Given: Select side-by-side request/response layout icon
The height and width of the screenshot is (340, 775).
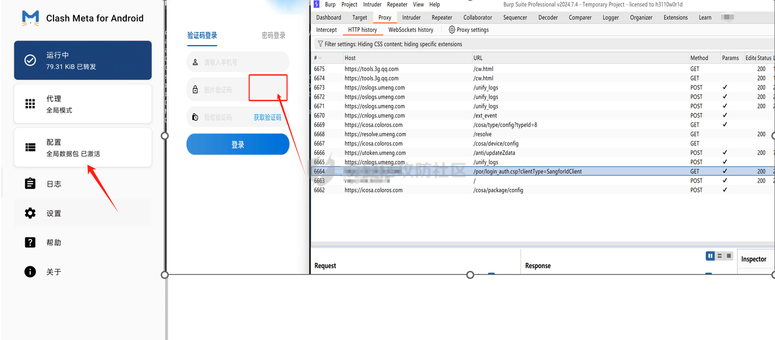Looking at the screenshot, I should pos(710,256).
